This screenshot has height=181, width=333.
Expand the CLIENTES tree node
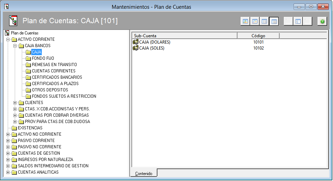point(15,103)
